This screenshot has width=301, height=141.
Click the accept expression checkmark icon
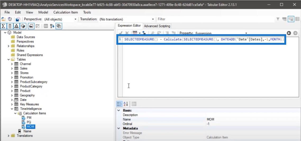[121, 33]
